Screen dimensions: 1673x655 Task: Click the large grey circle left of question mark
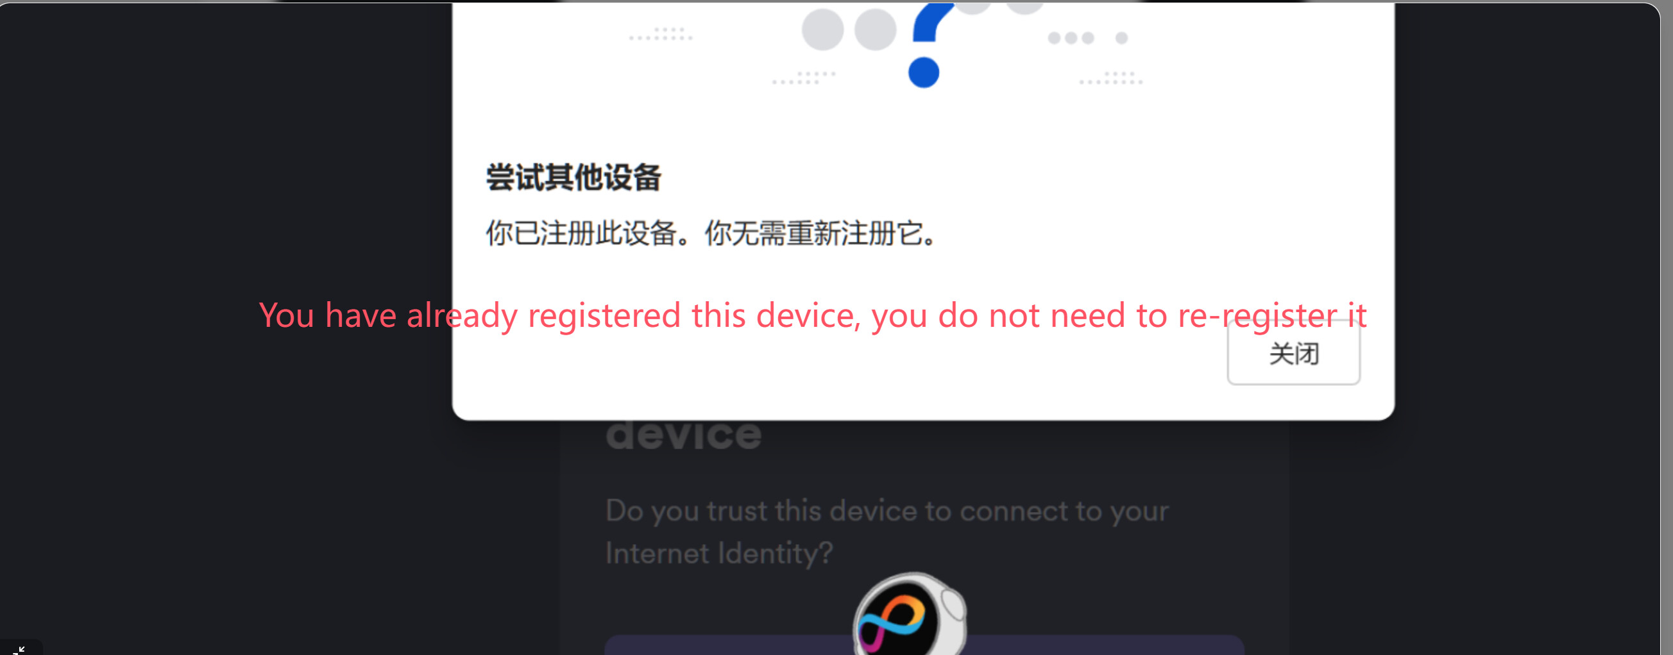(x=822, y=29)
